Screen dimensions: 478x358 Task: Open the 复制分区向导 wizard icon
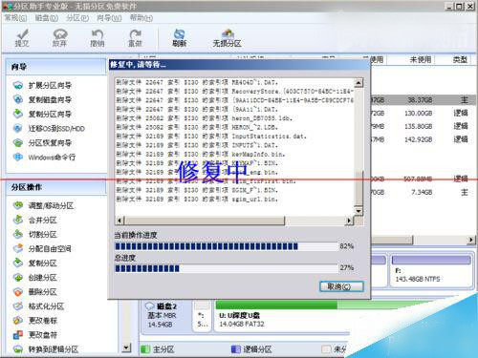click(x=18, y=114)
